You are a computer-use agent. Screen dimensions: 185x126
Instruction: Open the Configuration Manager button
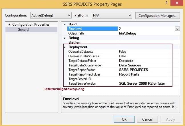(158, 16)
